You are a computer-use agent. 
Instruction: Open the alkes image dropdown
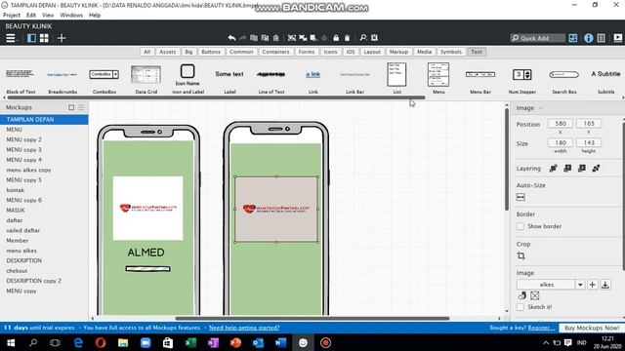tap(580, 285)
